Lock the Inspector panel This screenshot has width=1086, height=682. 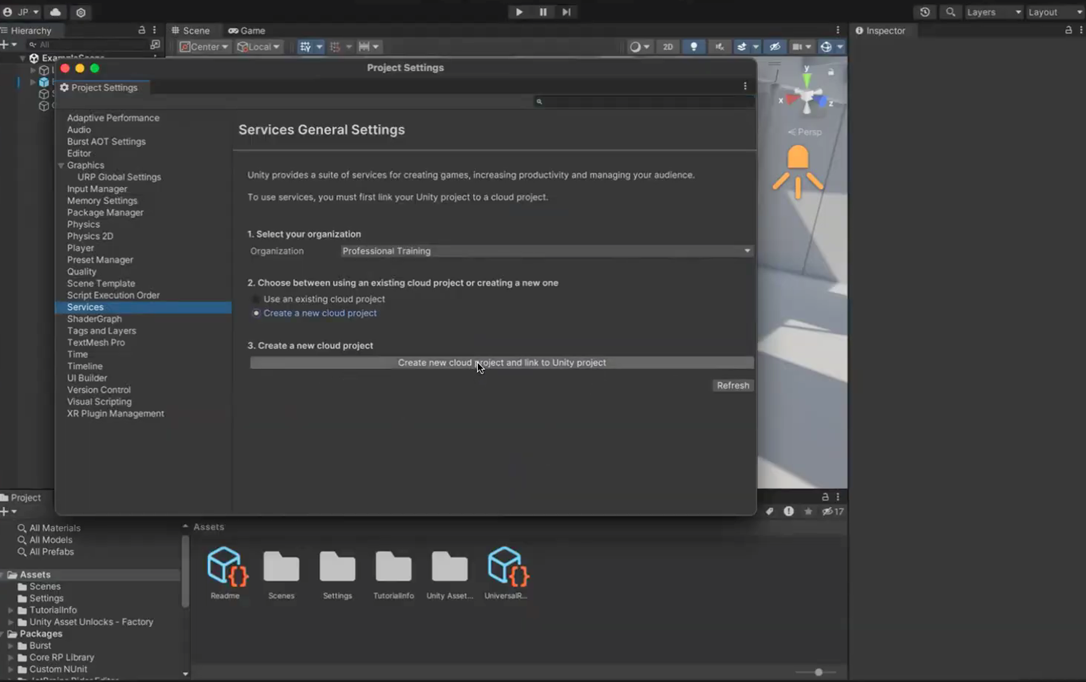point(1068,30)
